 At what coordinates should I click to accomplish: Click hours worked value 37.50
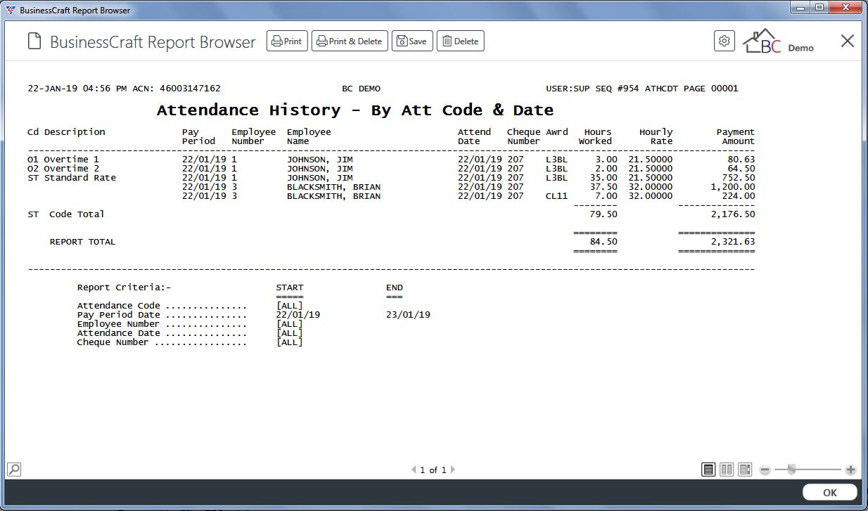[604, 187]
